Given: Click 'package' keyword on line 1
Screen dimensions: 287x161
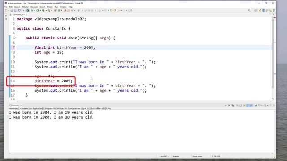Looking at the screenshot, I should tap(25, 19).
